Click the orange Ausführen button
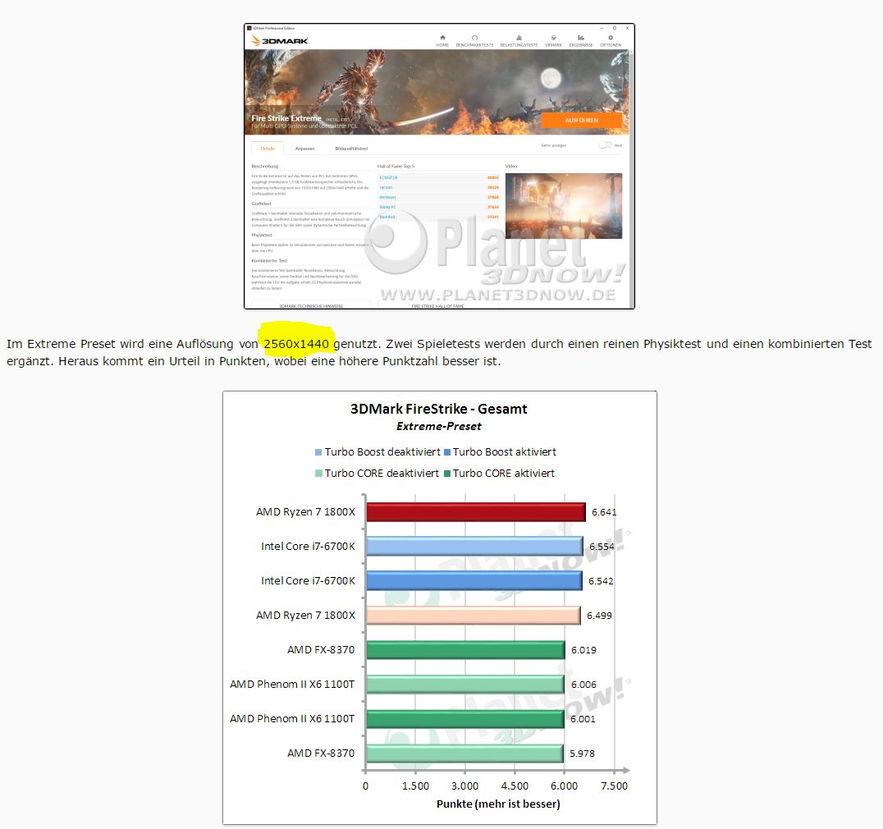 coord(582,120)
